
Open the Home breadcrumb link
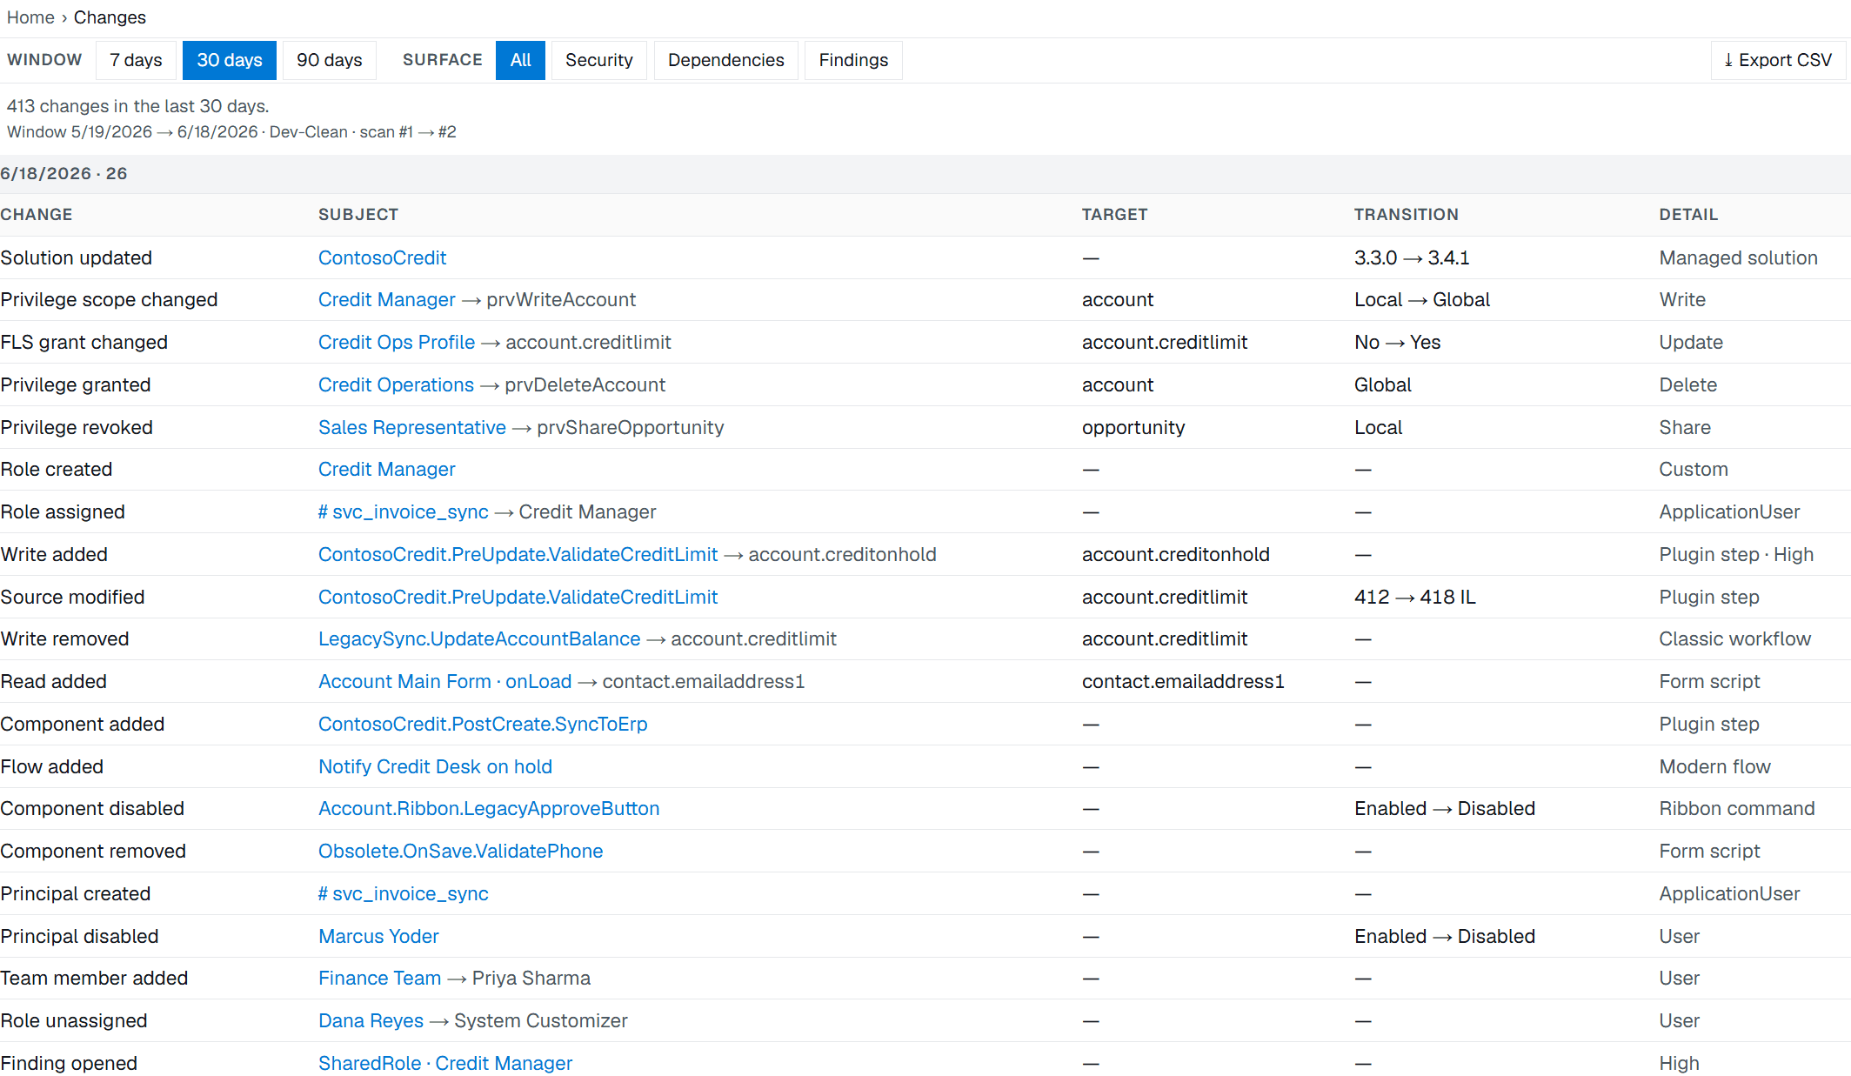coord(30,17)
